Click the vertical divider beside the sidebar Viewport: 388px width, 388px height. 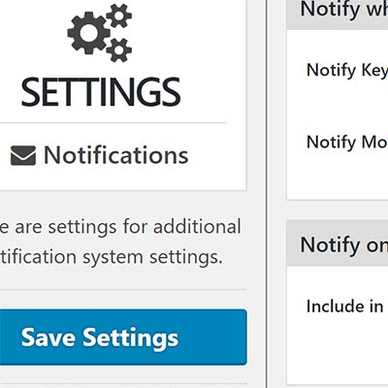click(267, 194)
